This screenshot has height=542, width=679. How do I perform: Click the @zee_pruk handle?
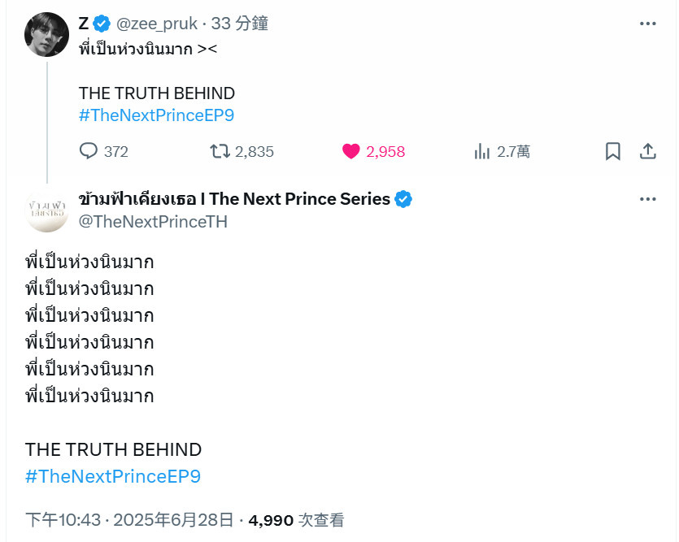157,24
